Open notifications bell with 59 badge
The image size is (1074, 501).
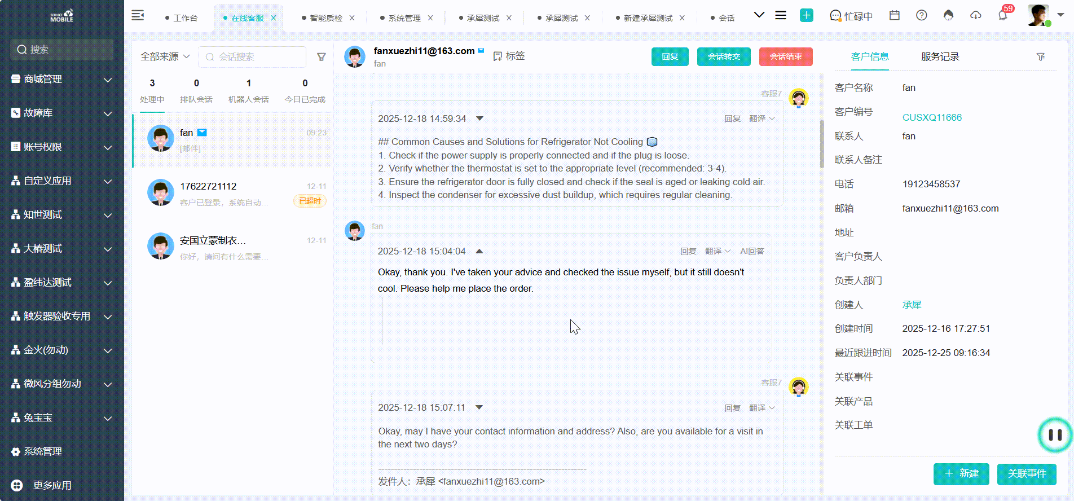pos(1003,15)
